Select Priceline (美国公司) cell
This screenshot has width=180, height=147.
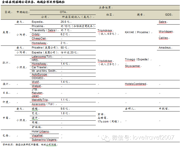[x=45, y=48]
